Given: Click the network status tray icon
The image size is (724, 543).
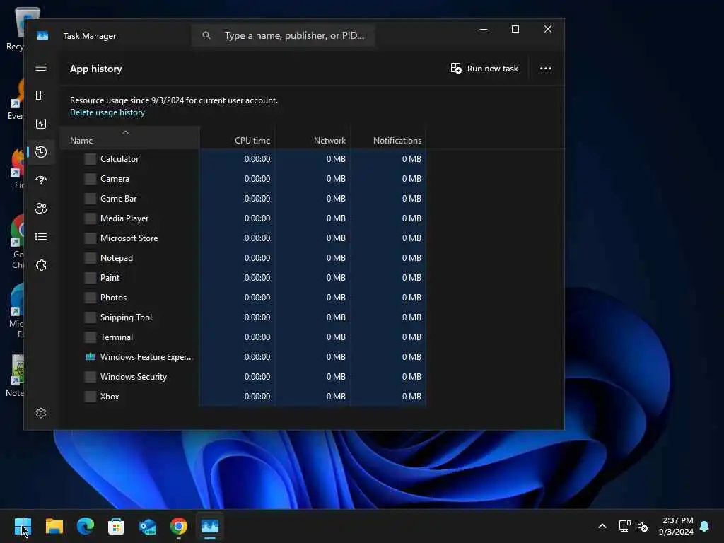Looking at the screenshot, I should coord(625,526).
